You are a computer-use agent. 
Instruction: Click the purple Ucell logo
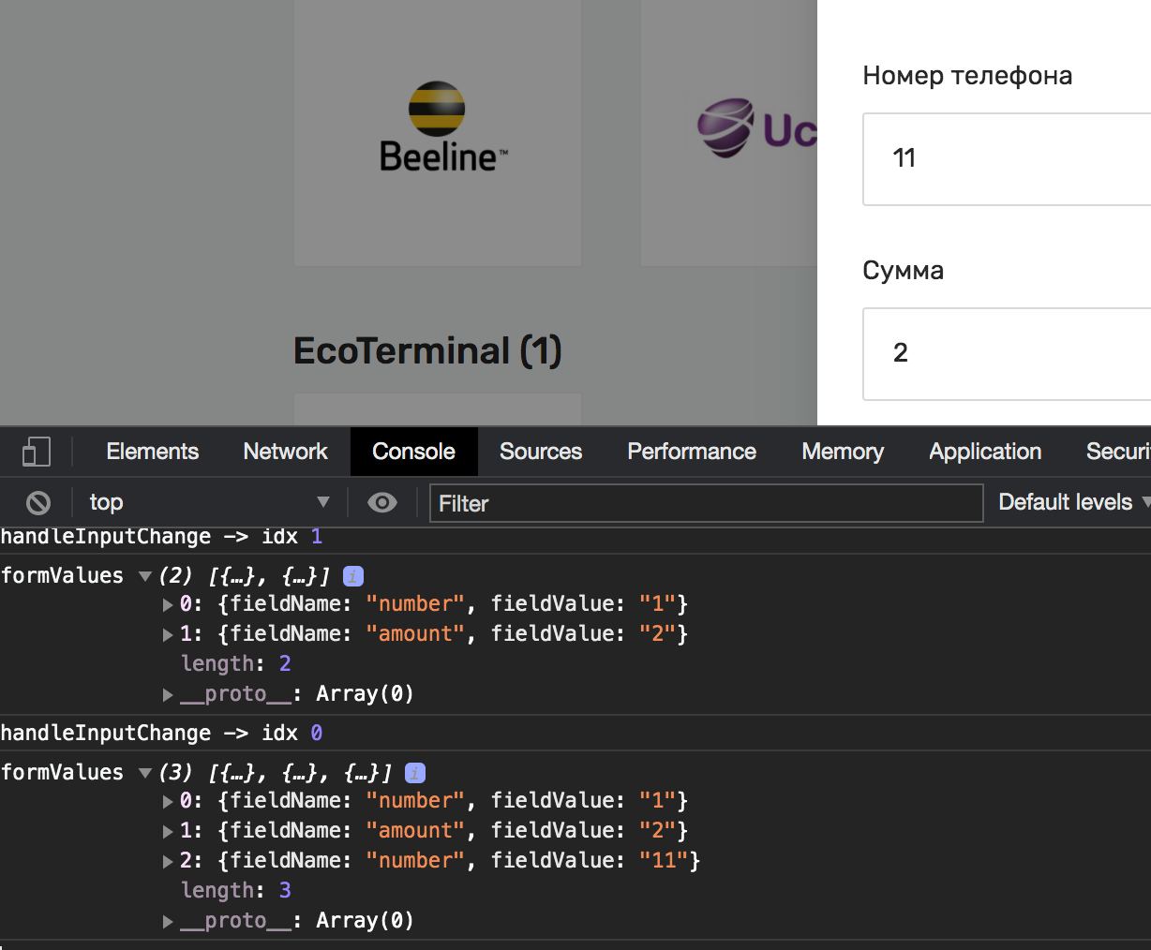(757, 127)
